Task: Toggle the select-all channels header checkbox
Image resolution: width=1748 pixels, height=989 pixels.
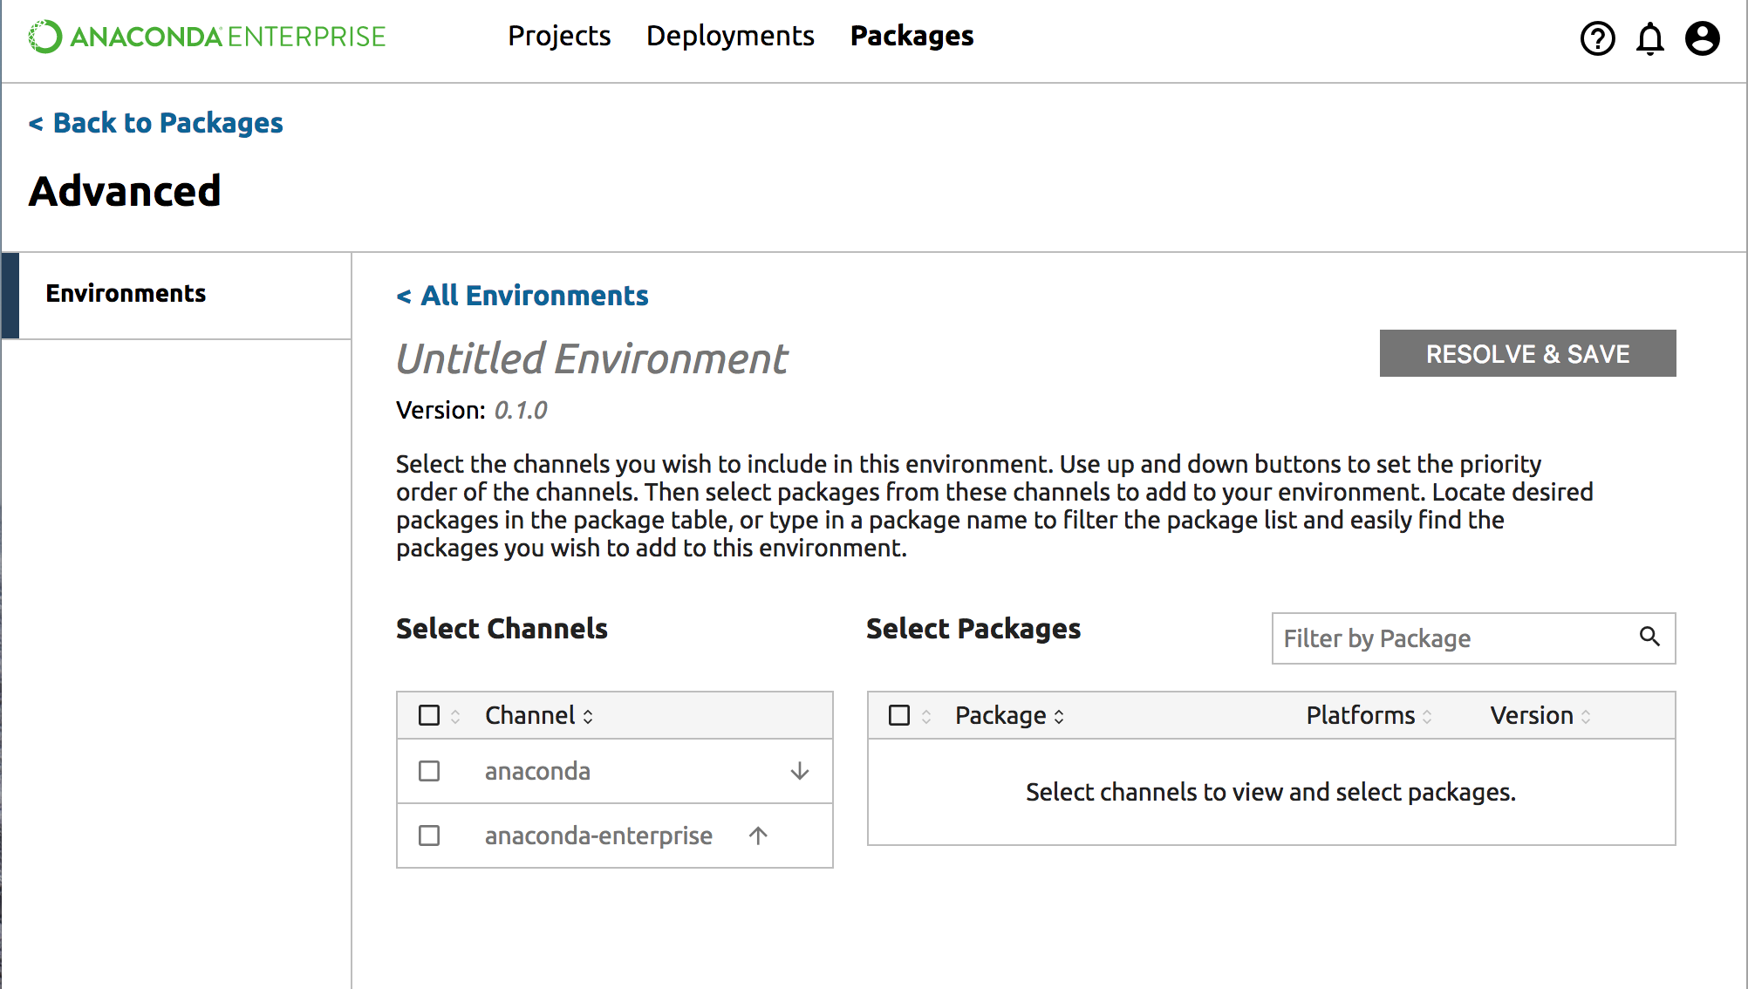Action: coord(428,715)
